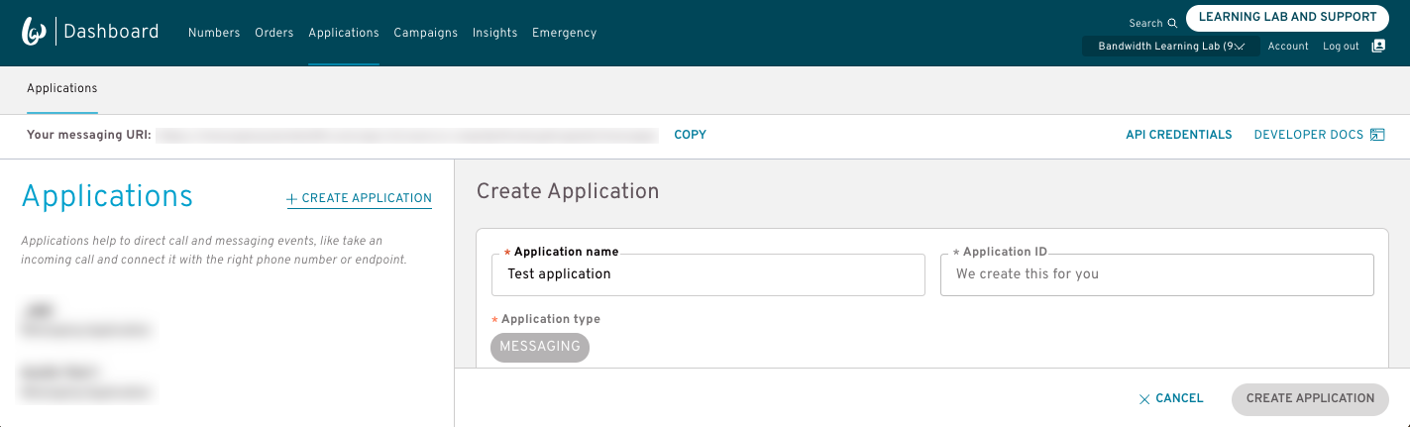
Task: Copy the messaging URI
Action: point(690,135)
